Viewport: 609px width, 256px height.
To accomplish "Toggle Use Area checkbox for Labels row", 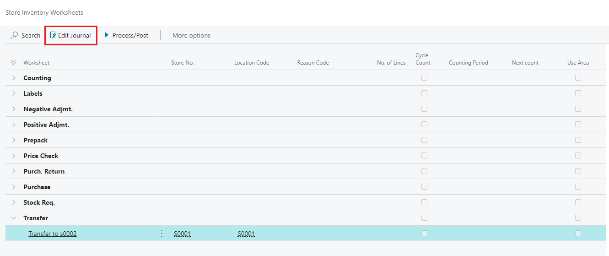I will point(578,93).
